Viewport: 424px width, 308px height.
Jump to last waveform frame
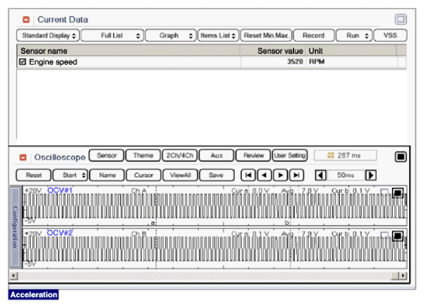coord(296,175)
